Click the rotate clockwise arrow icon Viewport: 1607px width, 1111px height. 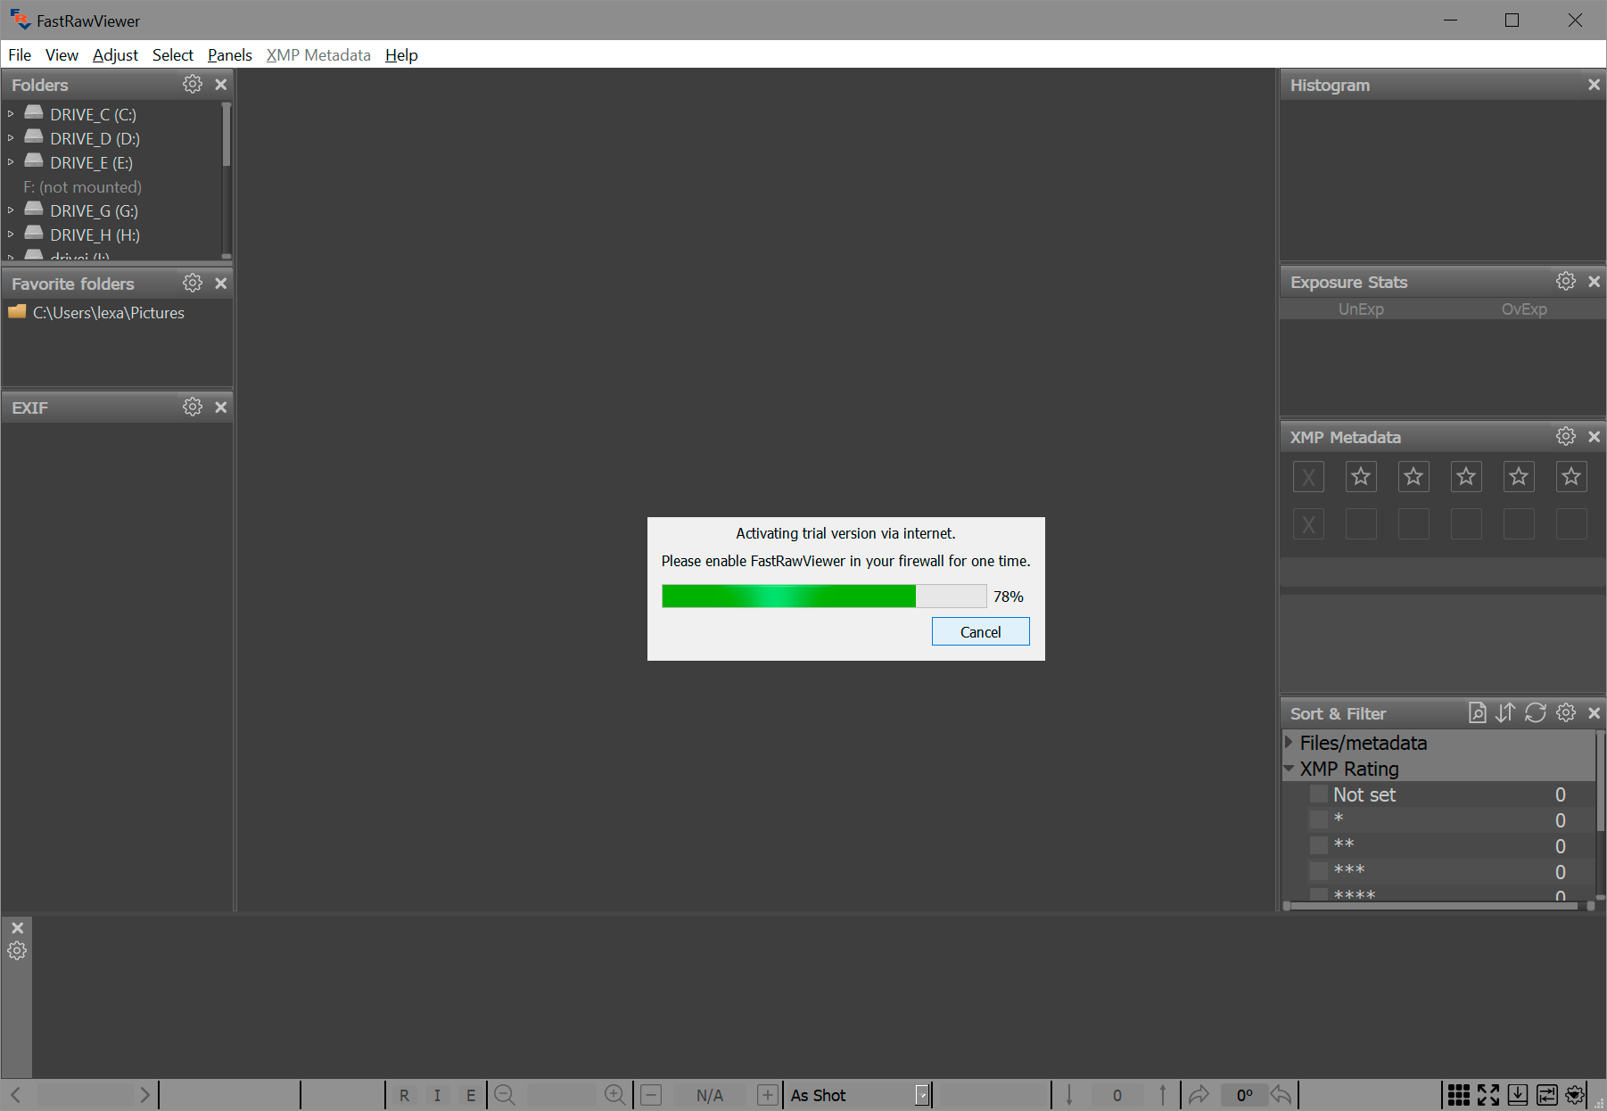tap(1199, 1095)
